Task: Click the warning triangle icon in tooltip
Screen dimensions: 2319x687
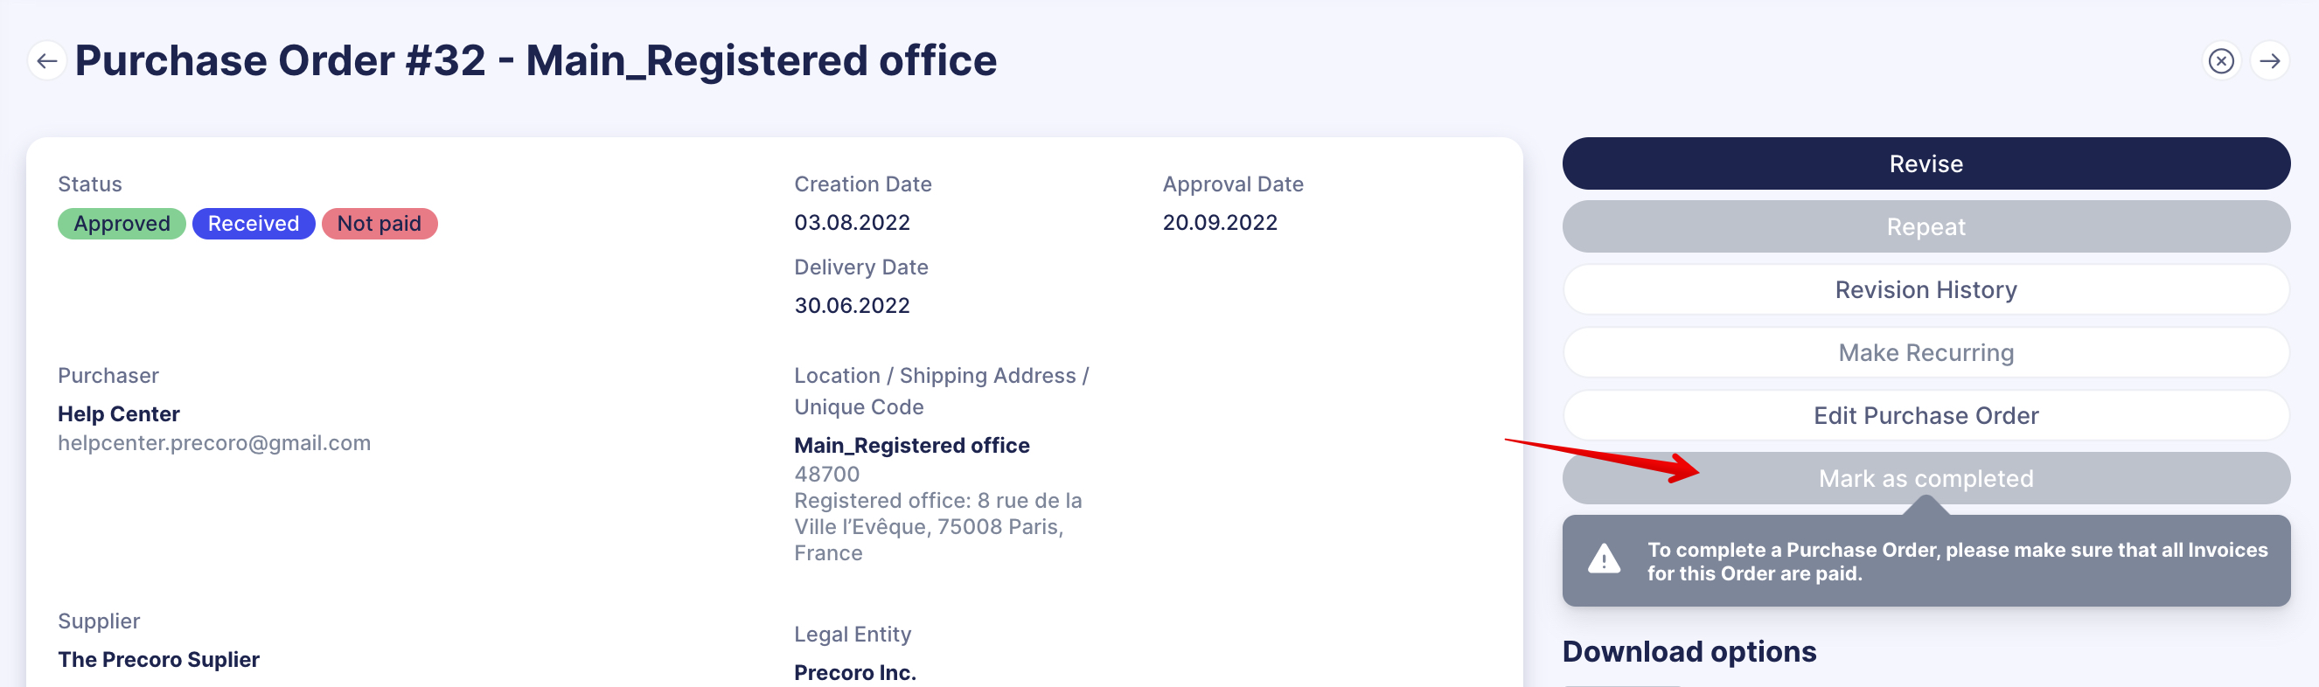Action: [x=1604, y=559]
